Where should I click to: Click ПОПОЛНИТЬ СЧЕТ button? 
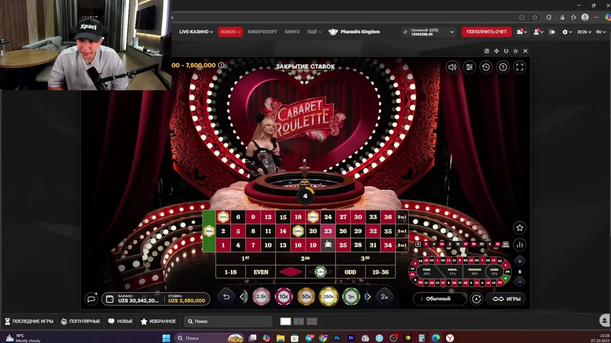(486, 32)
